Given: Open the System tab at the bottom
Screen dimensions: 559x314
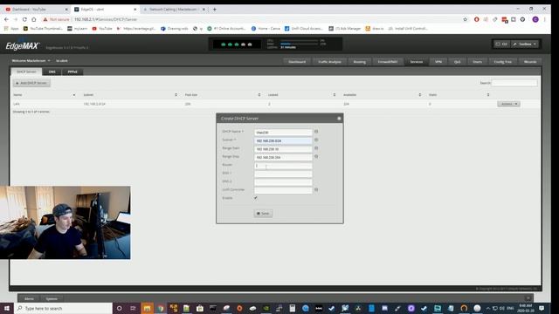Looking at the screenshot, I should click(x=52, y=298).
